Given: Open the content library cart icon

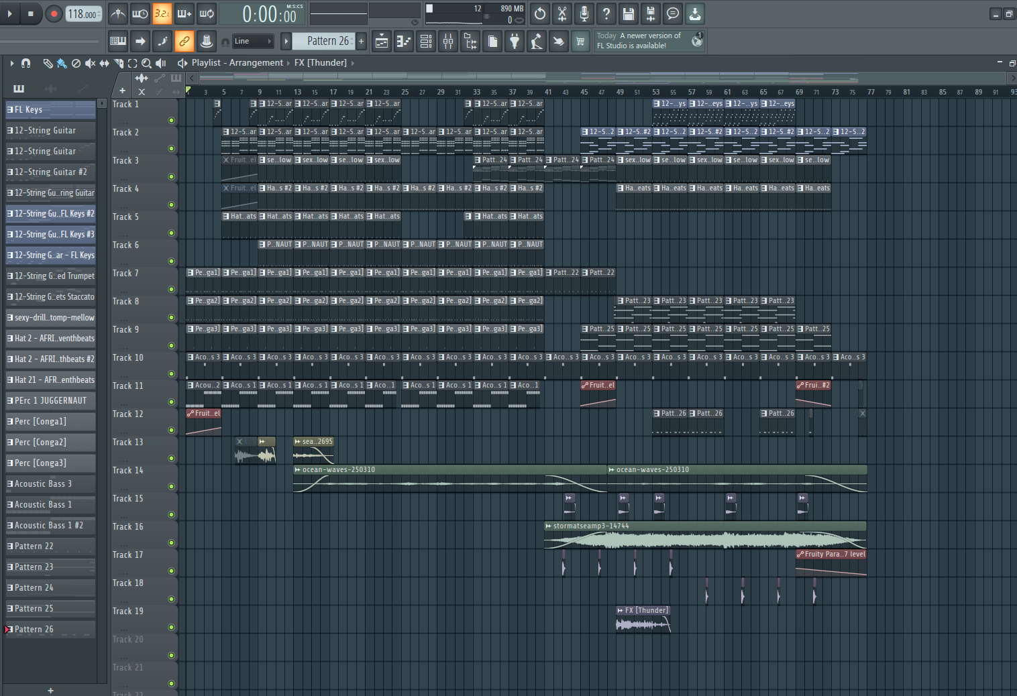Looking at the screenshot, I should click(580, 41).
